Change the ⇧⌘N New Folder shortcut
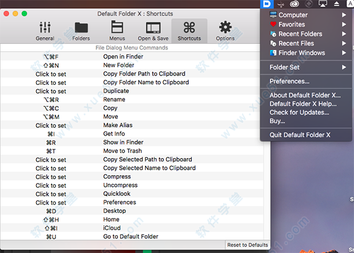354x253 pixels. (51, 65)
